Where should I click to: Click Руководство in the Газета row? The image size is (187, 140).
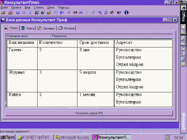tap(129, 50)
